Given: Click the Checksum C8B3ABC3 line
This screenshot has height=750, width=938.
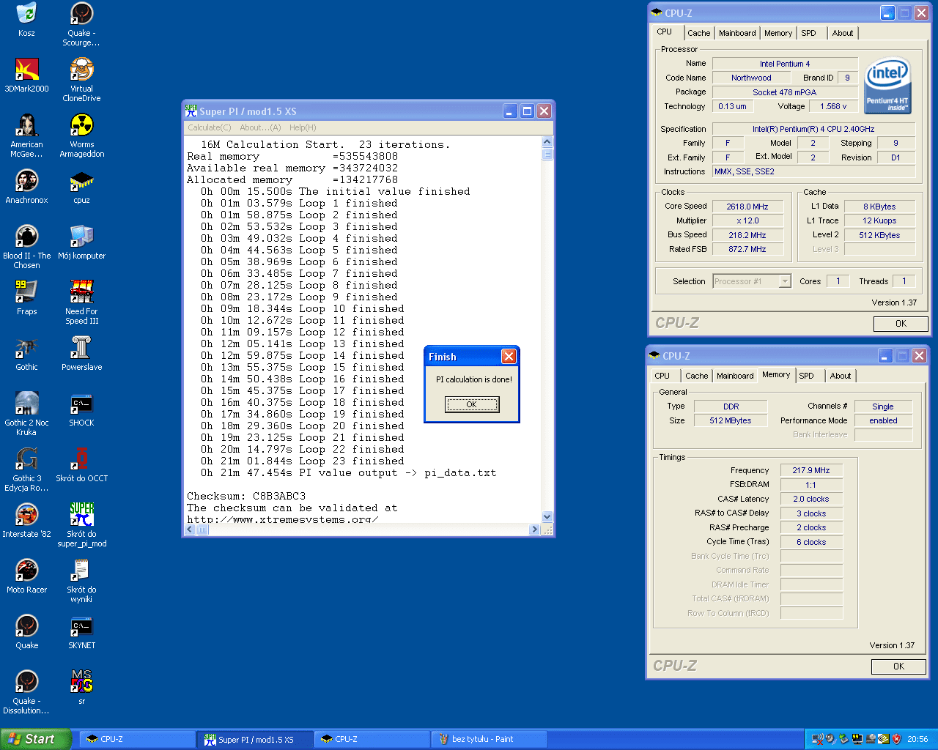Looking at the screenshot, I should point(246,496).
